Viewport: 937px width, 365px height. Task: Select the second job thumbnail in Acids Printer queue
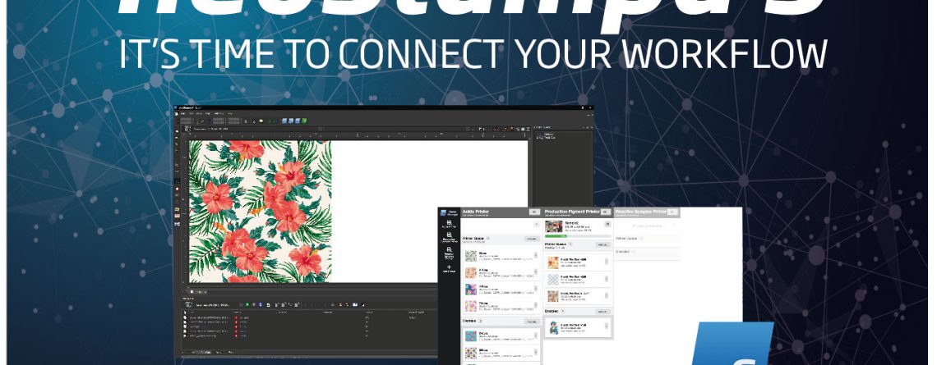click(471, 272)
